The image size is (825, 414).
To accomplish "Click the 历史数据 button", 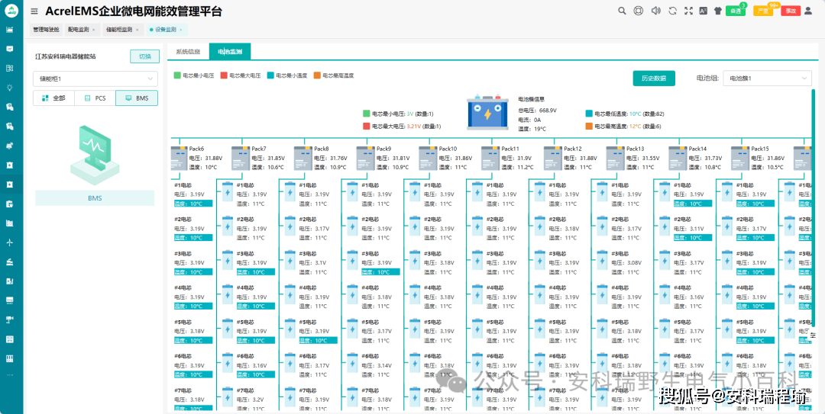I will click(653, 79).
